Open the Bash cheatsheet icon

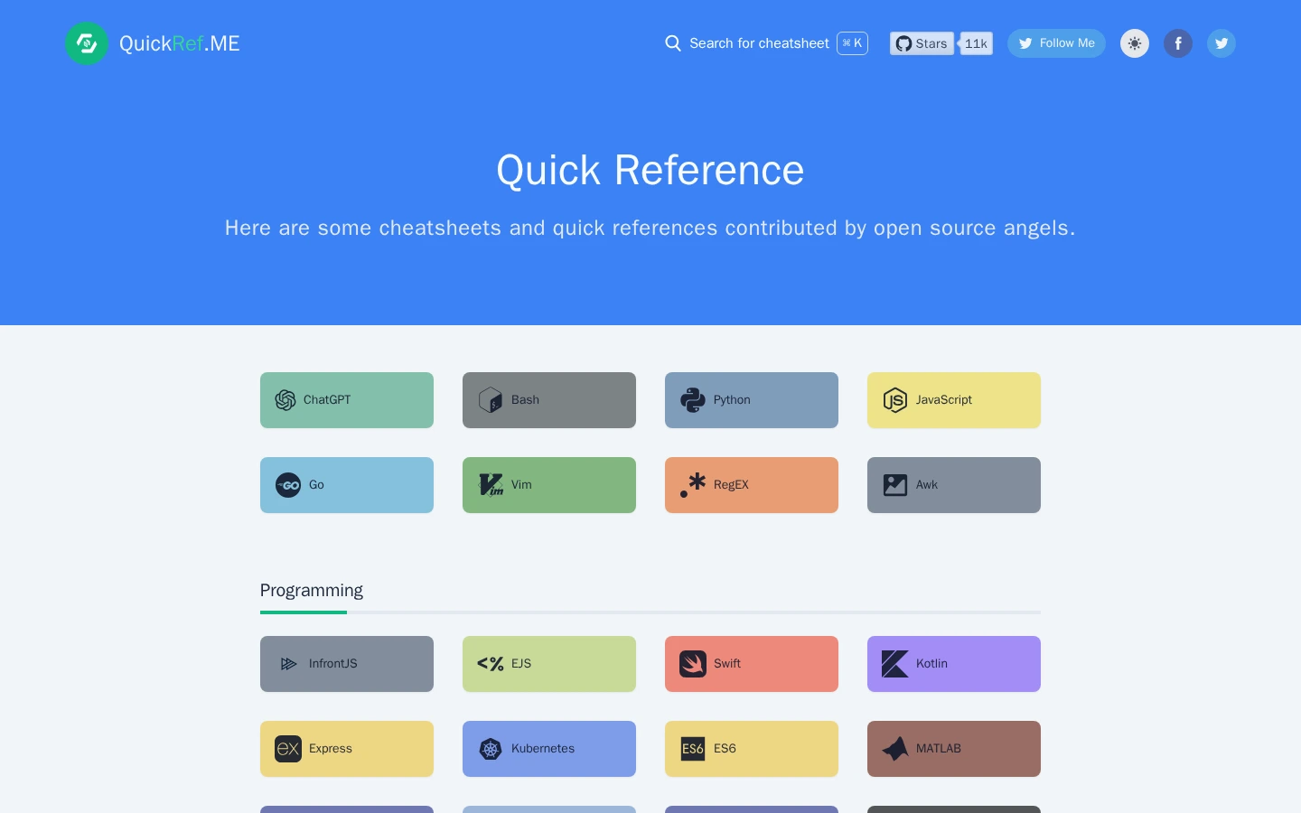[x=491, y=400]
